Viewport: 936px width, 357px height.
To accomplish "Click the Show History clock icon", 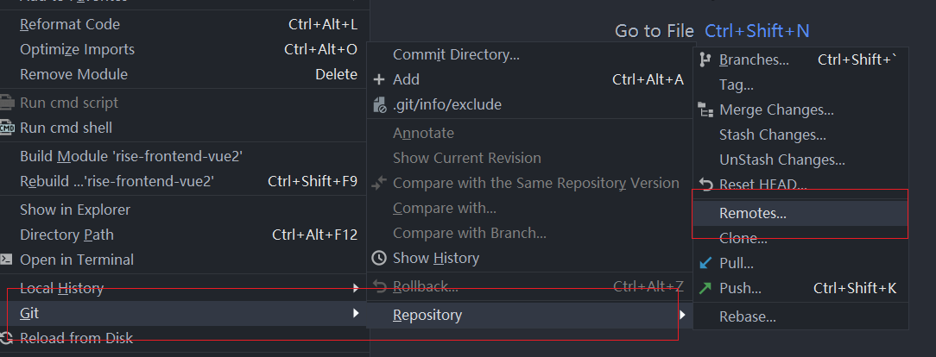I will [x=379, y=258].
